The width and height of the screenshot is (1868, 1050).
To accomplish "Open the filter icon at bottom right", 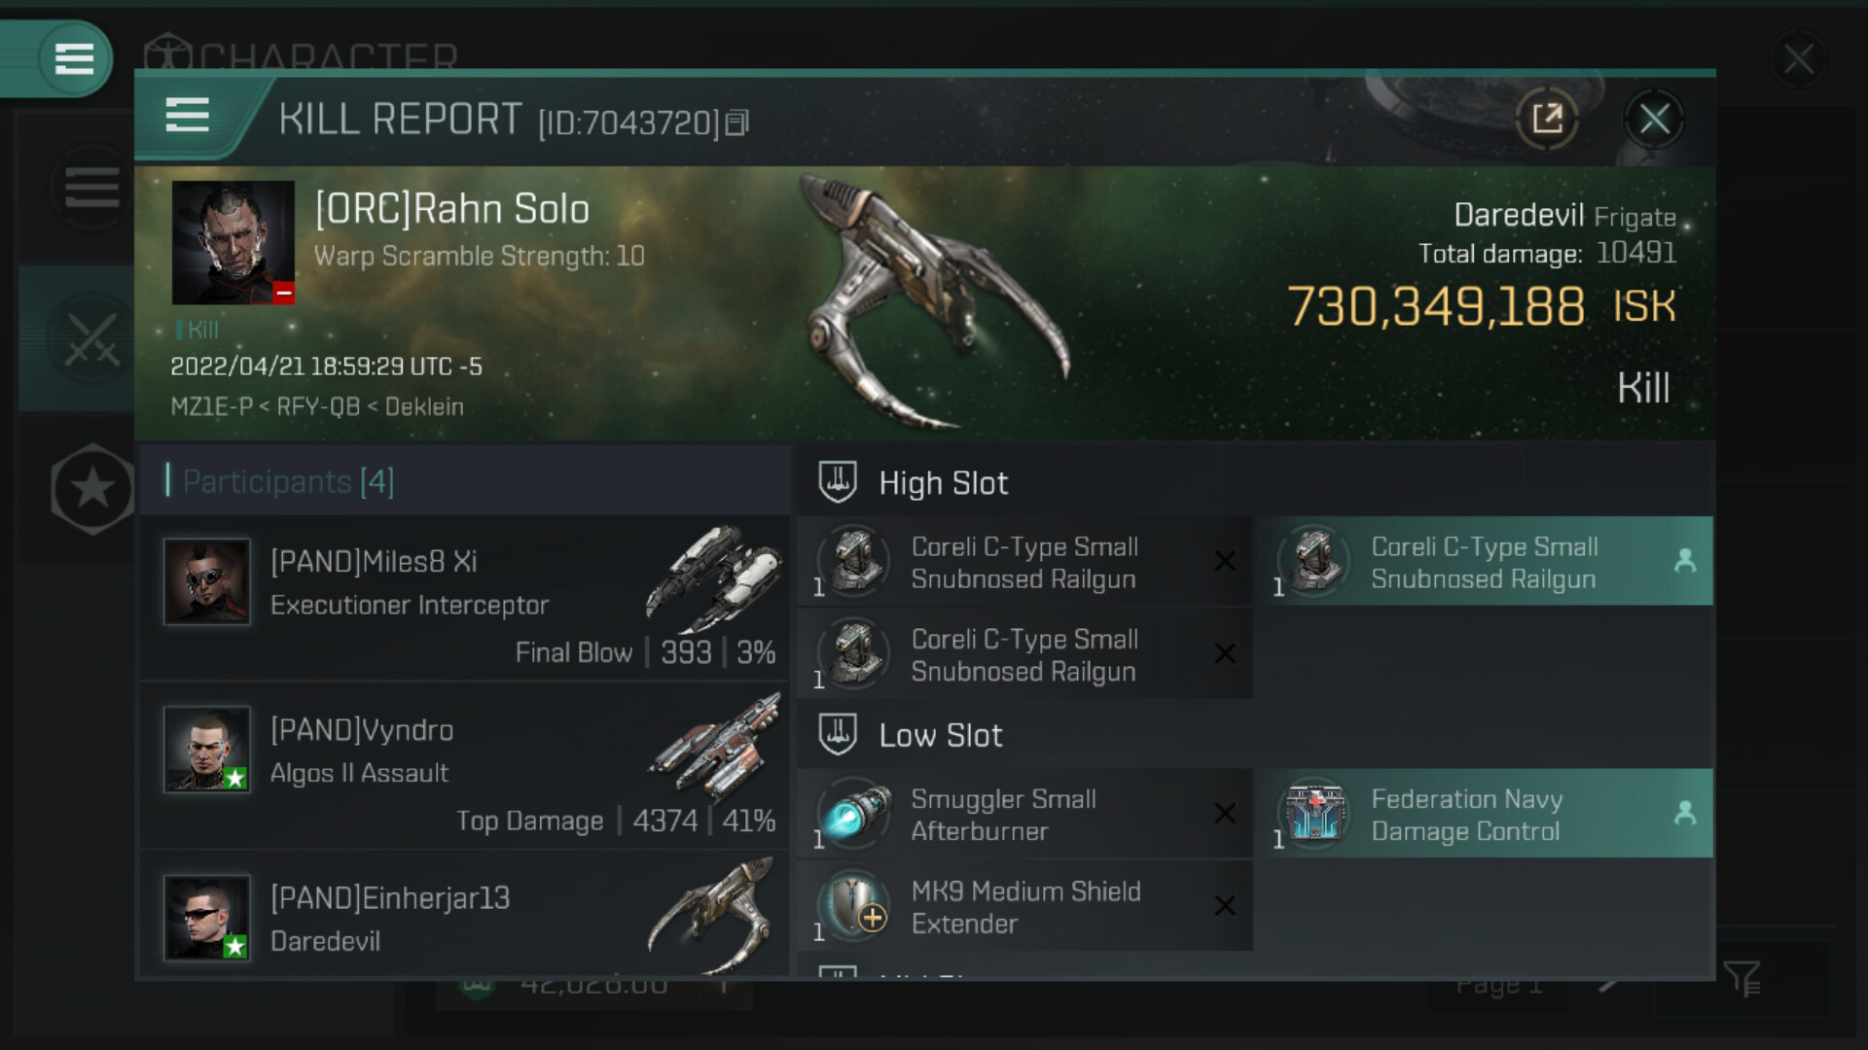I will point(1741,978).
